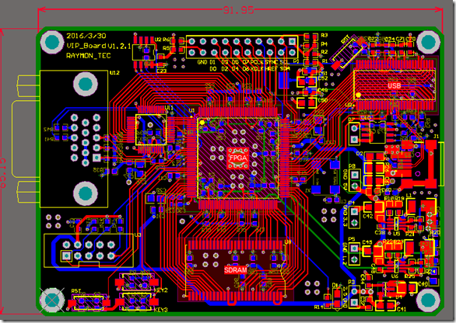This screenshot has width=456, height=323.
Task: Select the C45 designator text
Action: point(367,242)
